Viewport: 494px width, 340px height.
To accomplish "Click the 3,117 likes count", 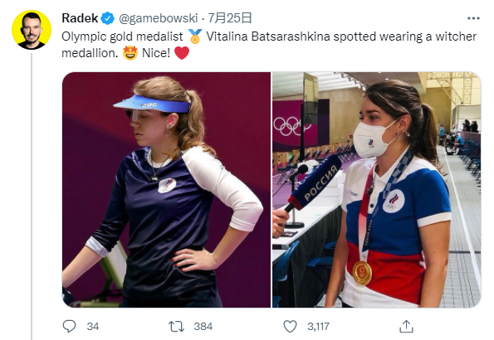I will (x=319, y=327).
